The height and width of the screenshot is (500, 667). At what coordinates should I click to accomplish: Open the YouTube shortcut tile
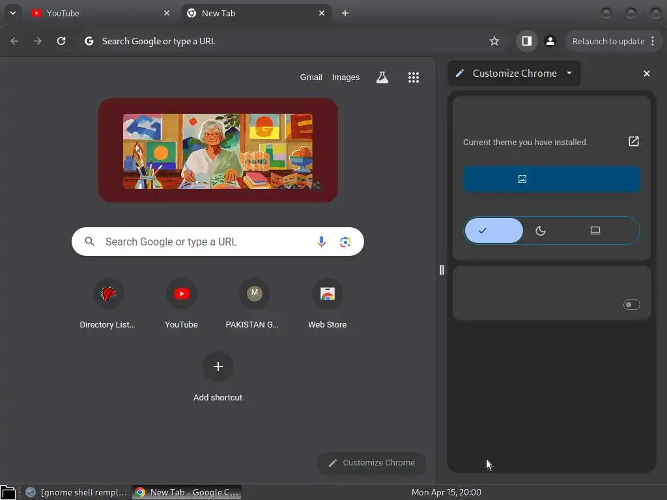click(182, 305)
